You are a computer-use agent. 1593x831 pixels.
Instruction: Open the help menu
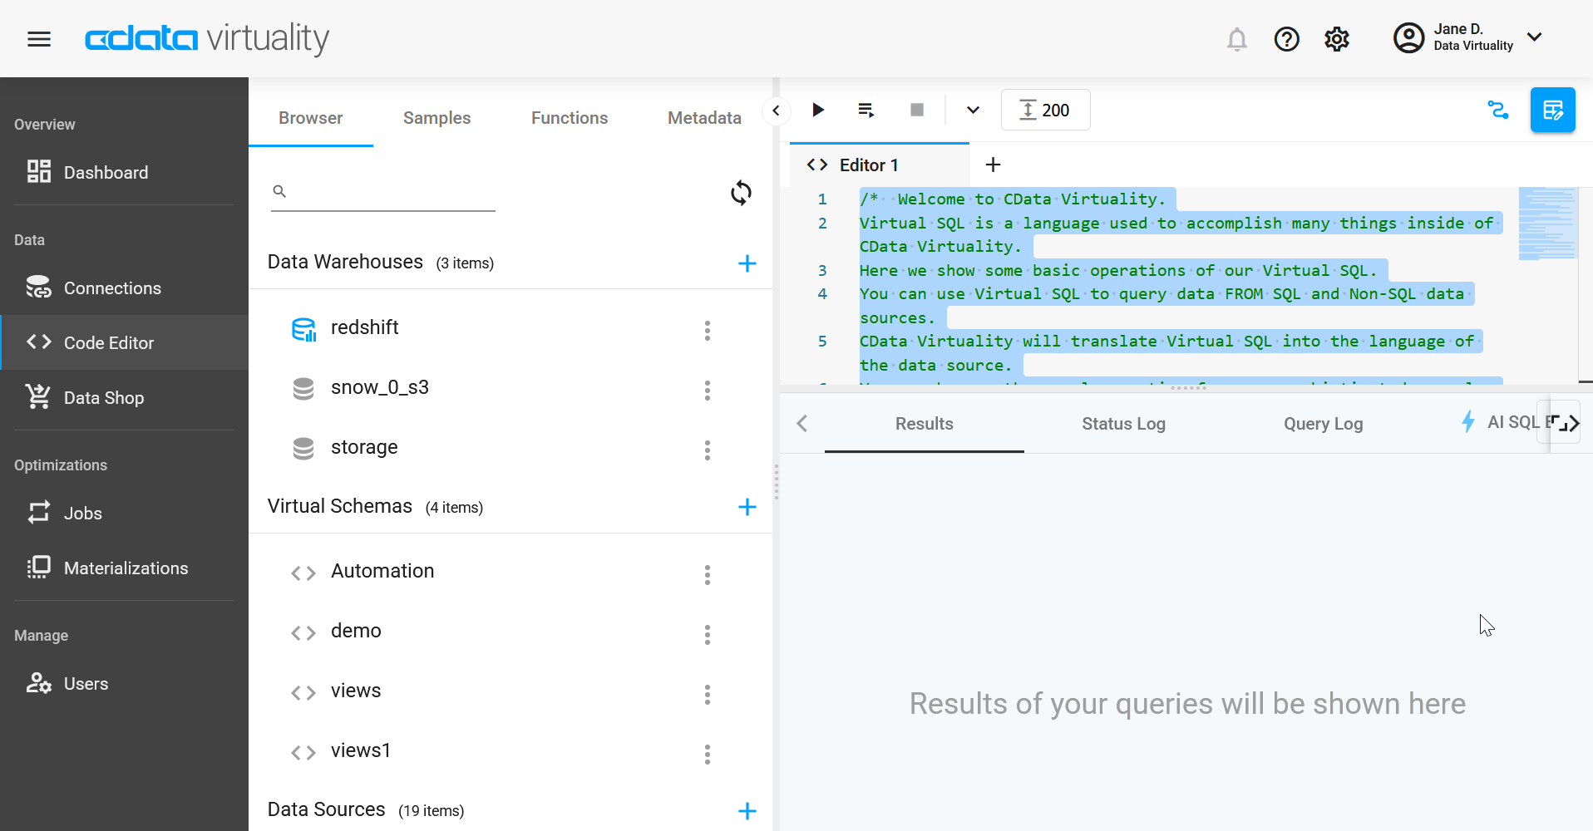point(1286,39)
